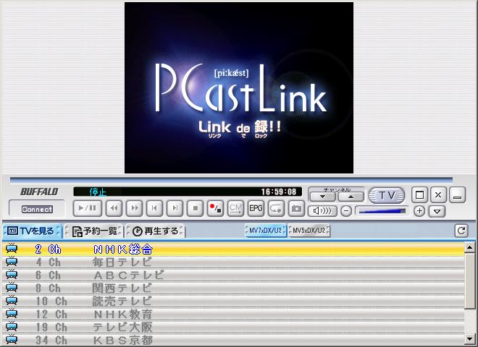The image size is (478, 347).
Task: Select channel 6 ABCテレビ
Action: [x=233, y=275]
